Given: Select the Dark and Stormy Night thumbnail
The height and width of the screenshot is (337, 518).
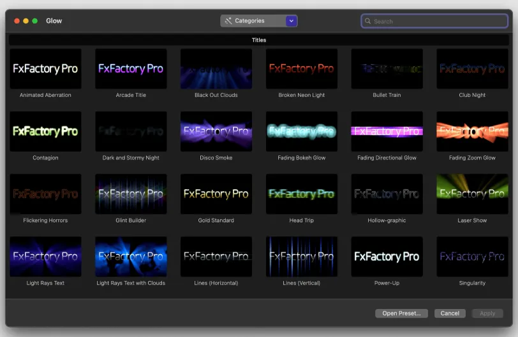Looking at the screenshot, I should coord(131,131).
